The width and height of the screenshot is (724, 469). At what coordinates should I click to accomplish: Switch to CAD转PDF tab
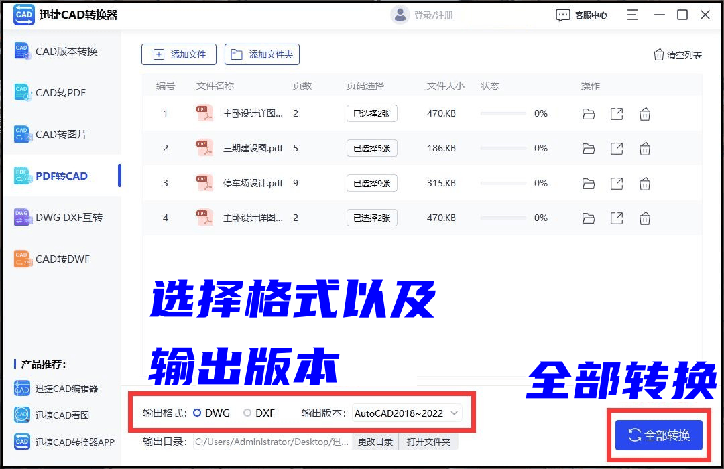62,92
